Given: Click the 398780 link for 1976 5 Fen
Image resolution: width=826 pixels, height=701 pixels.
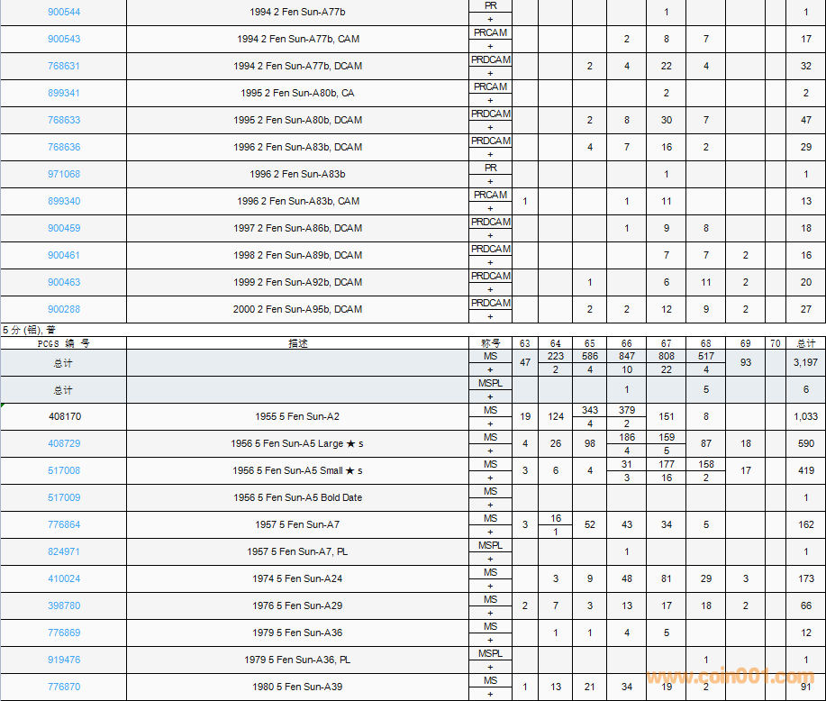Looking at the screenshot, I should 64,605.
